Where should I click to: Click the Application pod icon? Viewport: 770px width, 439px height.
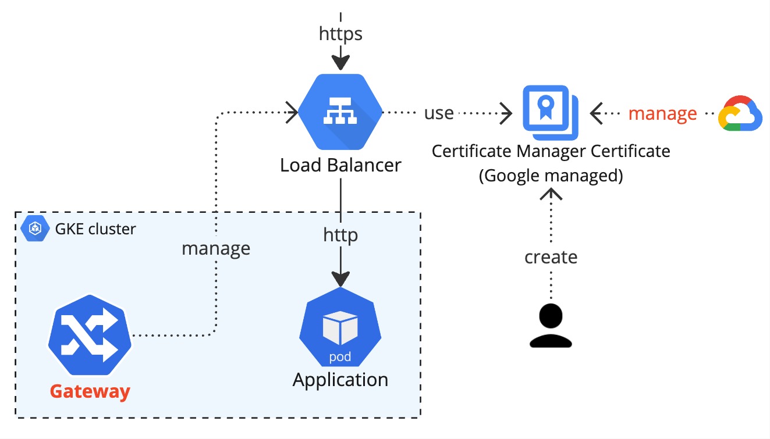(x=340, y=329)
